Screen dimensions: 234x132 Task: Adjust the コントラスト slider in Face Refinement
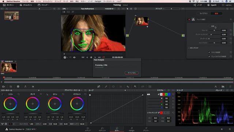coord(214,43)
